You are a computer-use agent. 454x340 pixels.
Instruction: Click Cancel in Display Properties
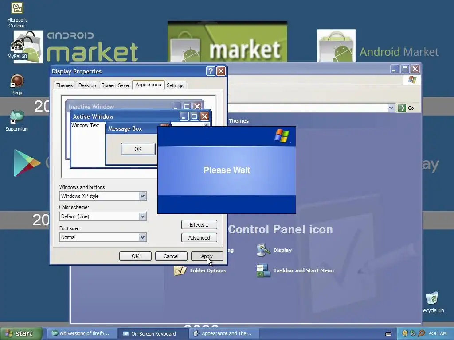click(171, 256)
